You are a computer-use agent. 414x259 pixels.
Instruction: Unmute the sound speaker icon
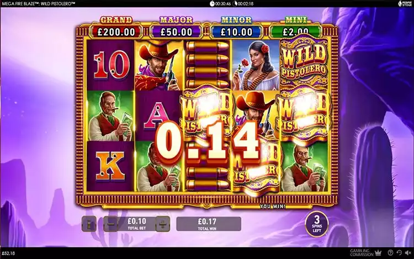coord(408,253)
